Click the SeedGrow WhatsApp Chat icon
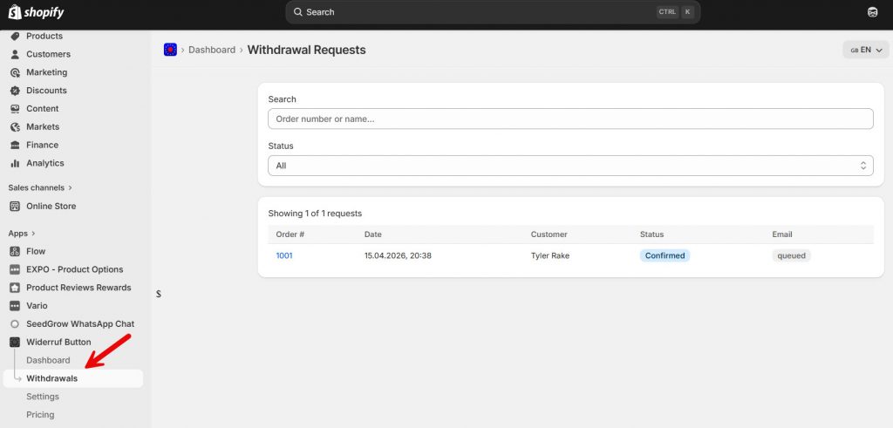The image size is (893, 428). coord(15,324)
